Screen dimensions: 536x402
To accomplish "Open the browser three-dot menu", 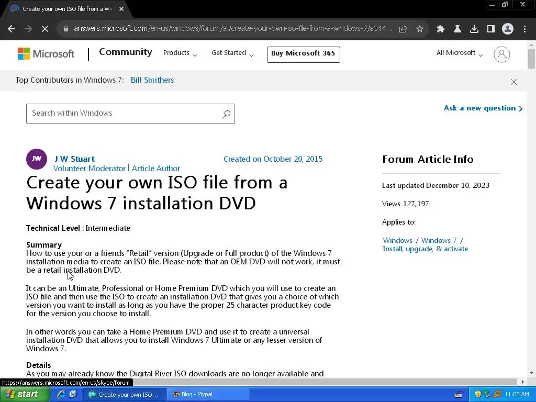I will (x=524, y=29).
